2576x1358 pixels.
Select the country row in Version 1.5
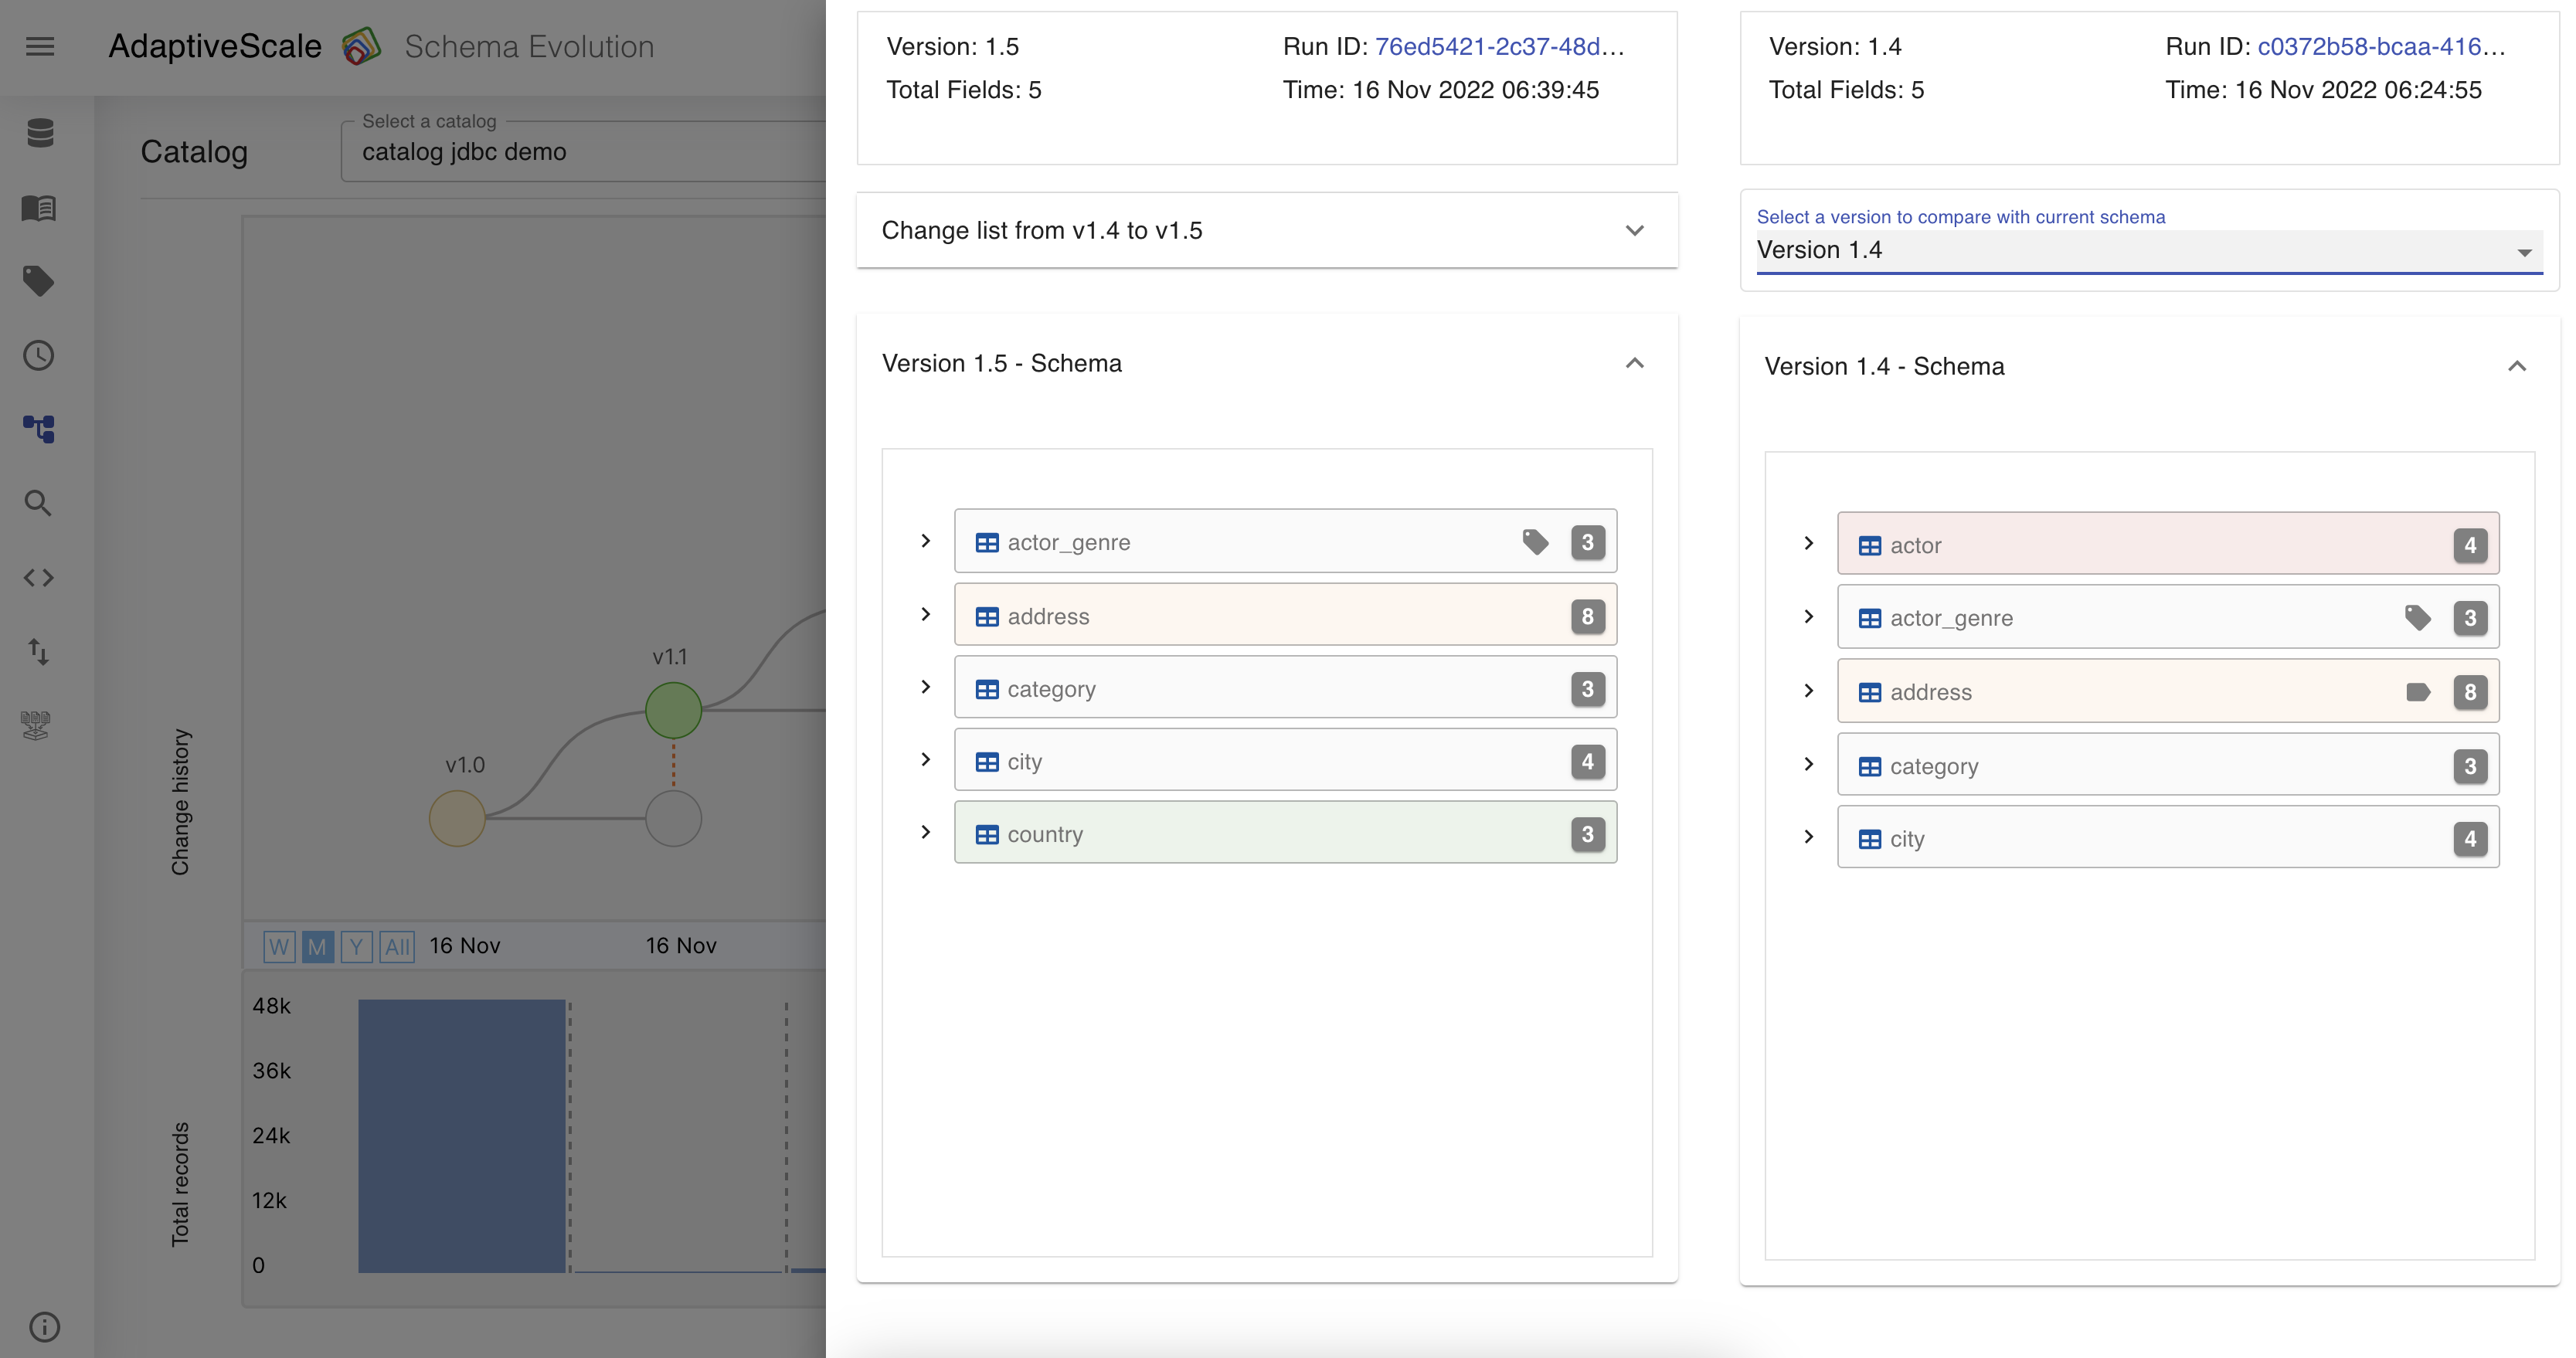(x=1285, y=832)
